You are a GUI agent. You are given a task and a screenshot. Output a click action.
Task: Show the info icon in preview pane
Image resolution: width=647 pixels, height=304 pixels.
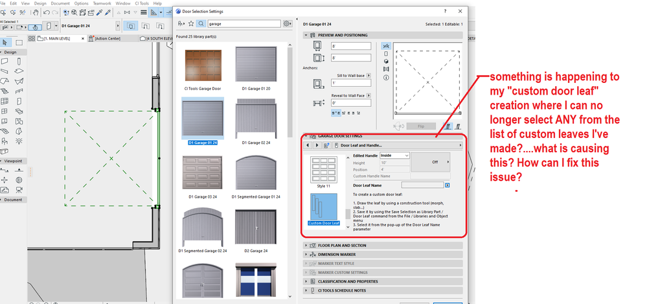pos(386,77)
